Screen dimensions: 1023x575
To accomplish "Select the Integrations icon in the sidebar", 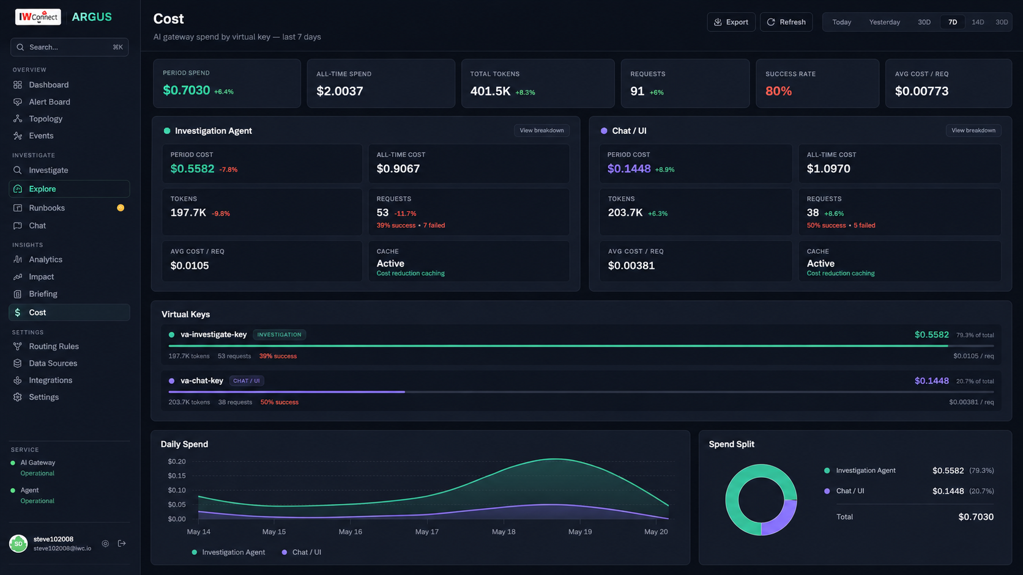I will (x=18, y=380).
